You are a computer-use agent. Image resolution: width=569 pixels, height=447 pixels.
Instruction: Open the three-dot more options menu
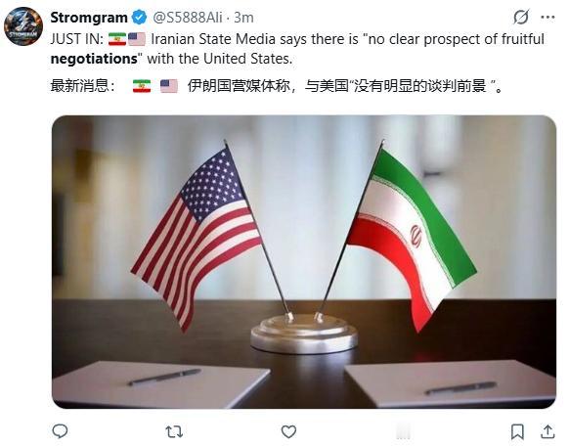(547, 17)
